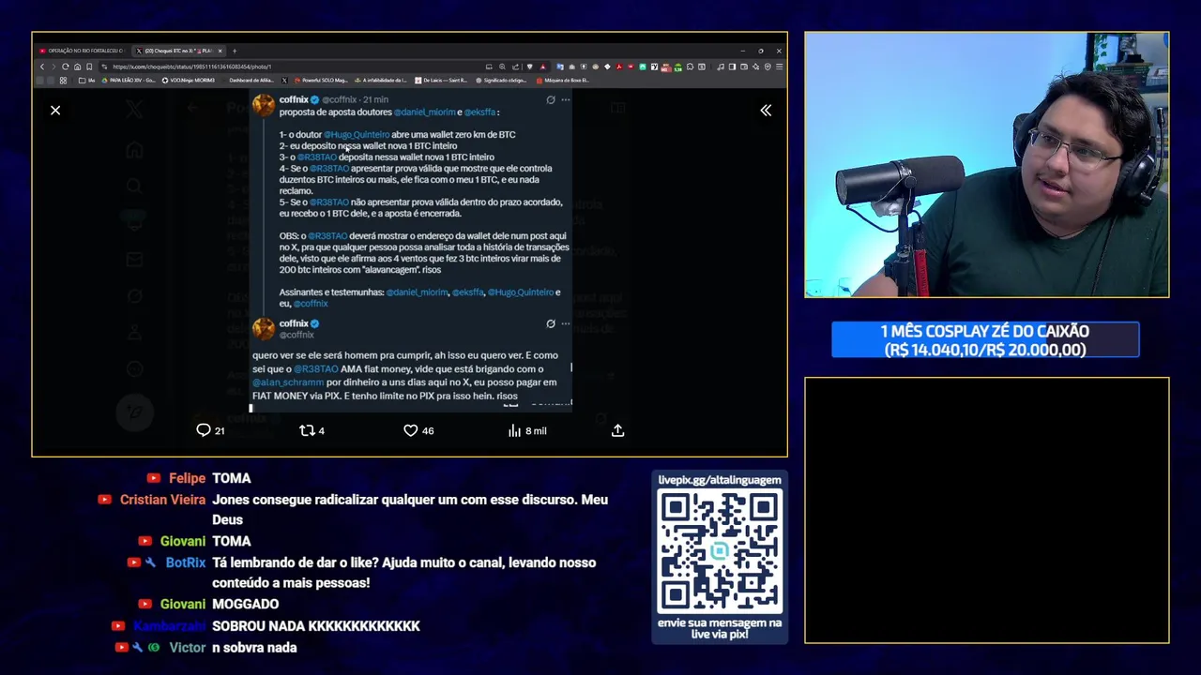Open a new browser tab
The width and height of the screenshot is (1201, 675).
pos(235,51)
